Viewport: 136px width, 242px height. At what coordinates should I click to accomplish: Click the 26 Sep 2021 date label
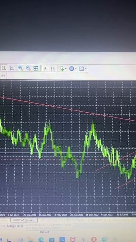tap(30, 215)
